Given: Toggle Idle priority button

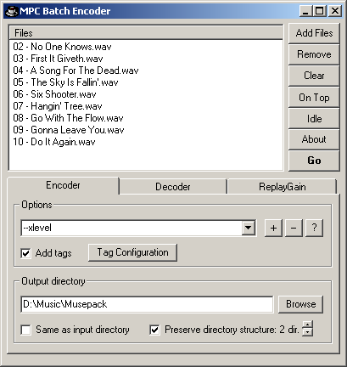Looking at the screenshot, I should pyautogui.click(x=314, y=119).
